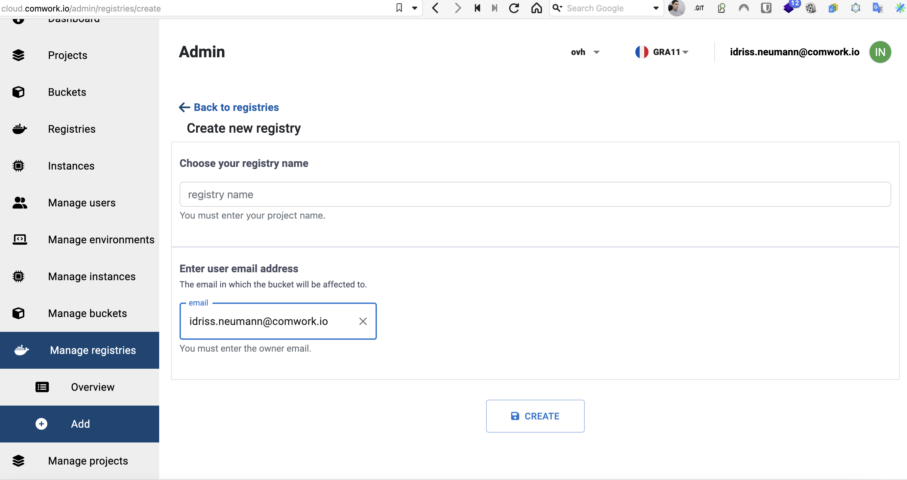Click the browser address bar URL
Viewport: 907px width, 480px height.
pyautogui.click(x=81, y=8)
